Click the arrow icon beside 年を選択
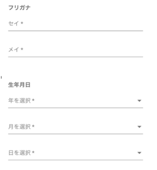This screenshot has height=170, width=157. [x=139, y=101]
